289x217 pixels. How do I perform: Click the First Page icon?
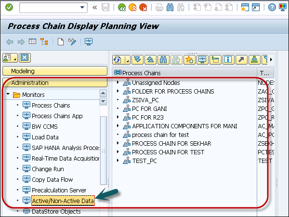197,8
